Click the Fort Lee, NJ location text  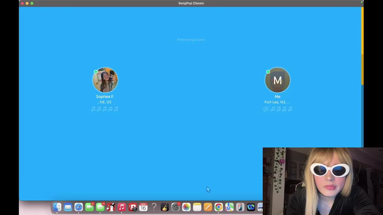pos(277,102)
